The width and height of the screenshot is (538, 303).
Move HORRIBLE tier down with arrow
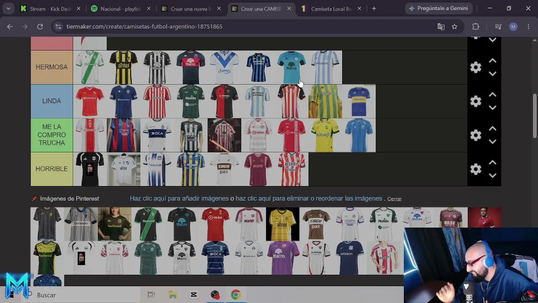(493, 175)
